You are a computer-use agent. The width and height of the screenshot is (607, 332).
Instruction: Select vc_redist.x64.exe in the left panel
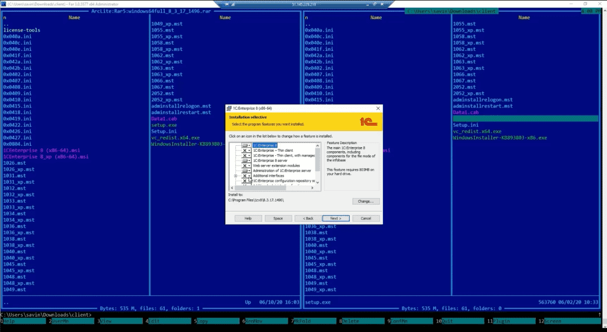coord(175,138)
